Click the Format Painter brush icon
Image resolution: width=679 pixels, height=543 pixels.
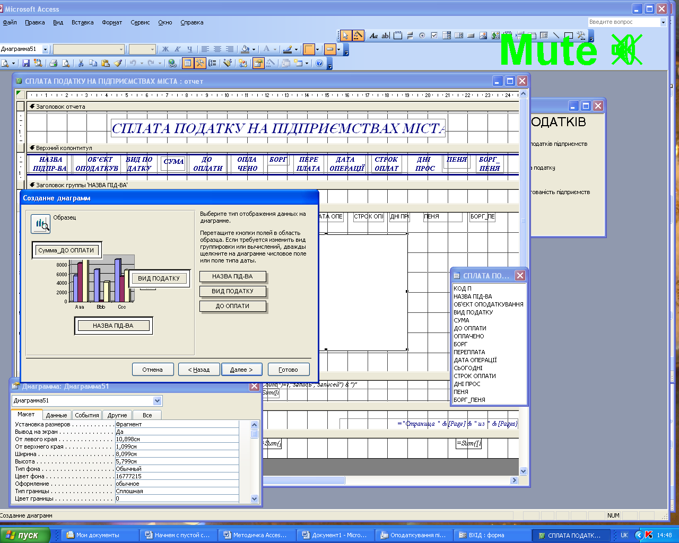click(118, 63)
